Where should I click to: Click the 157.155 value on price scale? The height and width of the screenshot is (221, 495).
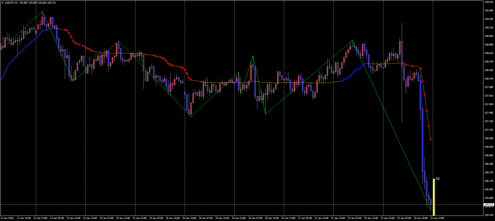(489, 130)
